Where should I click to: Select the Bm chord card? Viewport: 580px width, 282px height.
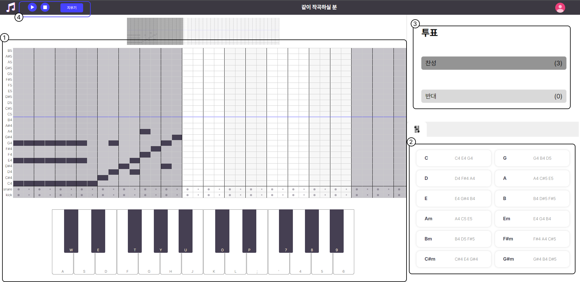[x=454, y=239]
